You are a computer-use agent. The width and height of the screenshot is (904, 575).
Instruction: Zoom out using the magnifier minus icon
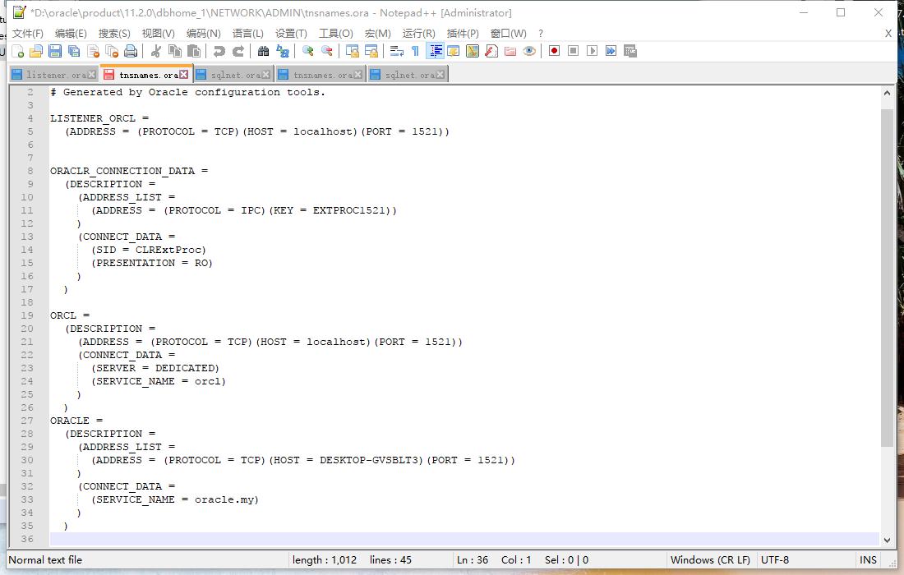327,51
